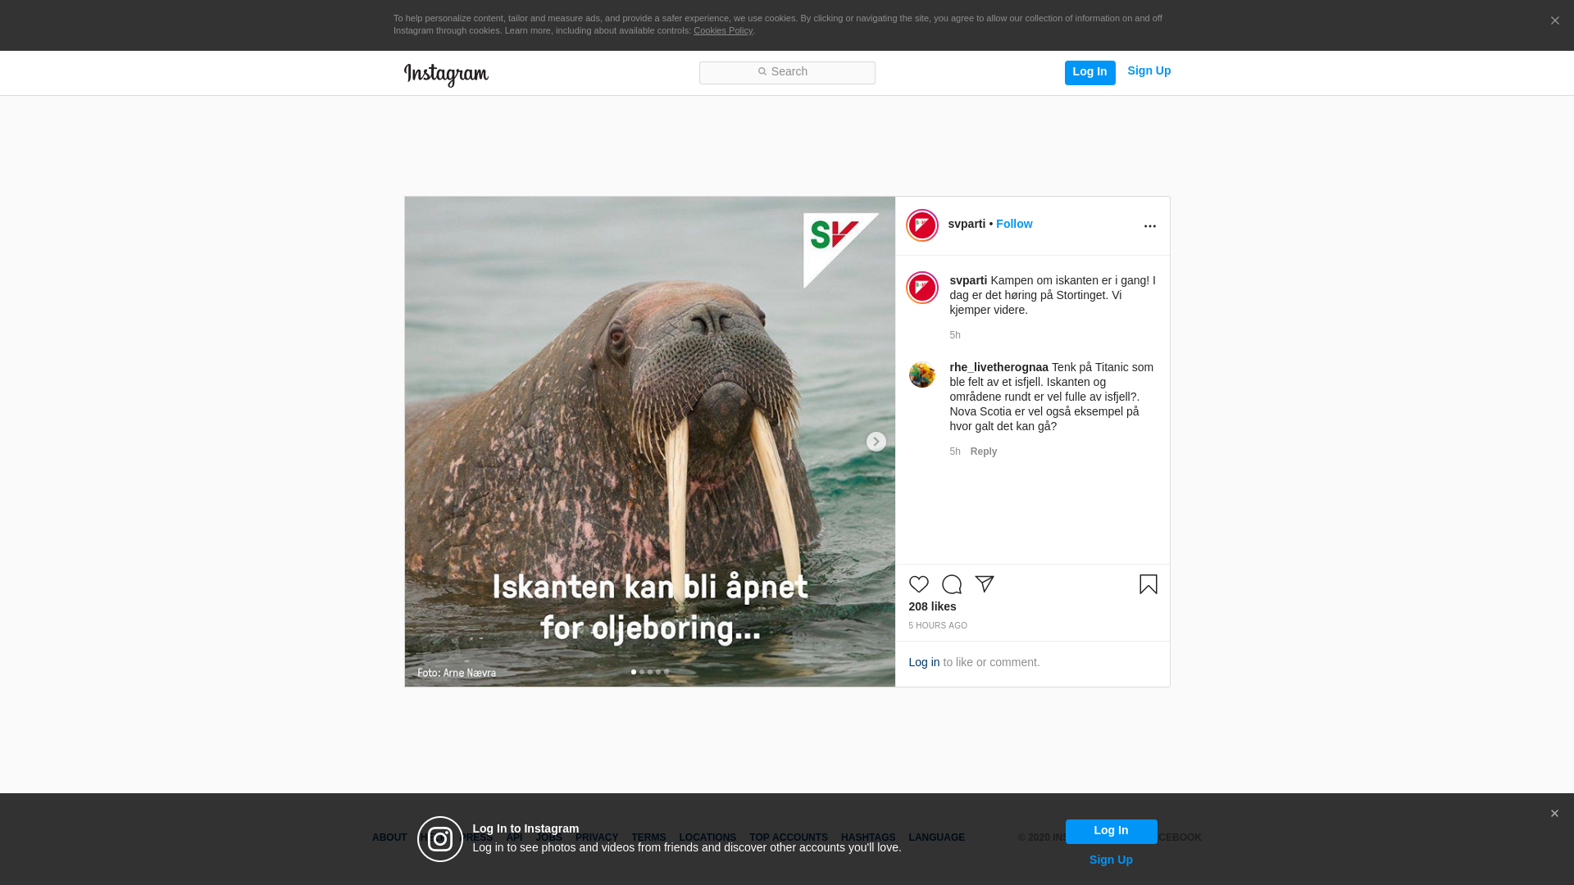Open HASHTAGS footer link

pyautogui.click(x=868, y=837)
